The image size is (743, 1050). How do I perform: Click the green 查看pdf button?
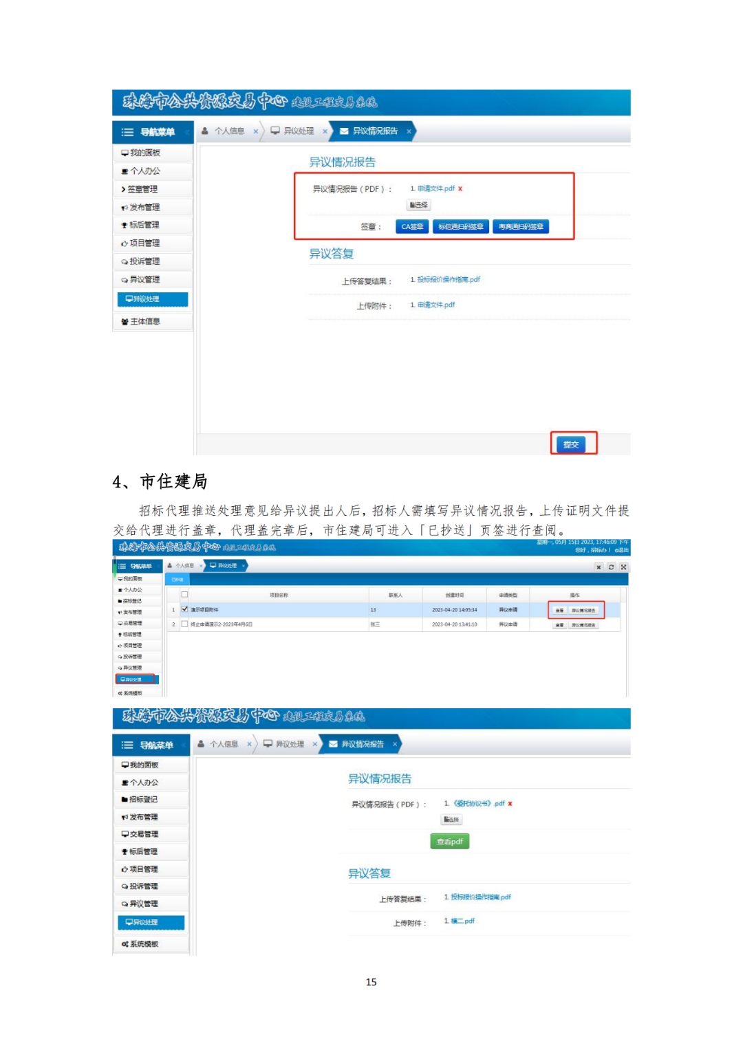450,842
